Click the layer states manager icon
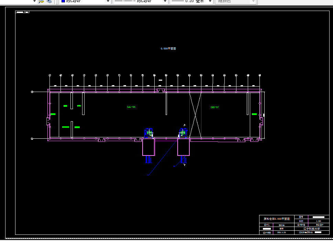 [49, 1]
